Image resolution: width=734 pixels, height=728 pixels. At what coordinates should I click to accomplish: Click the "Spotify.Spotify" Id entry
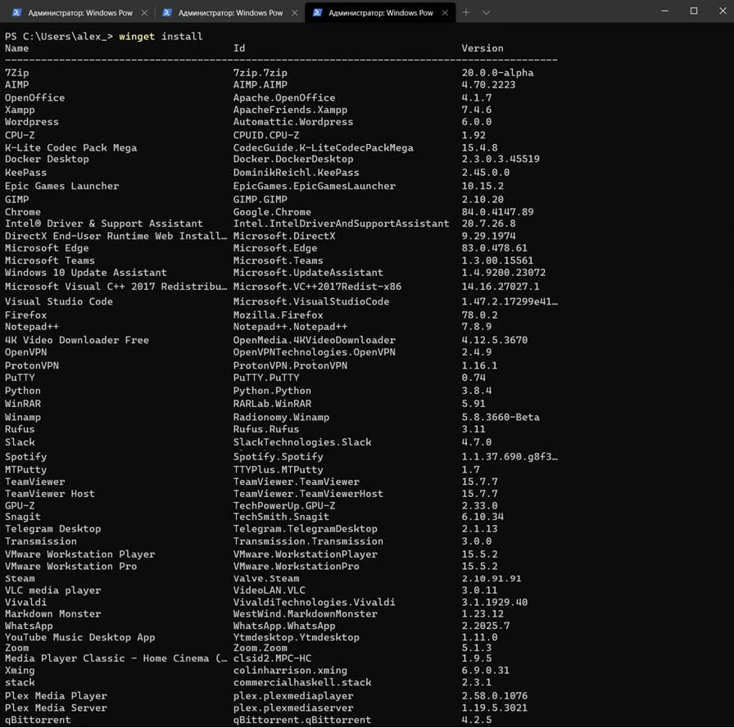coord(278,457)
